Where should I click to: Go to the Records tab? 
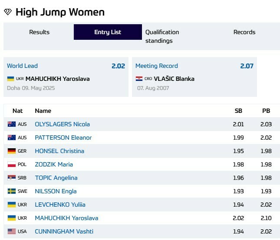244,32
